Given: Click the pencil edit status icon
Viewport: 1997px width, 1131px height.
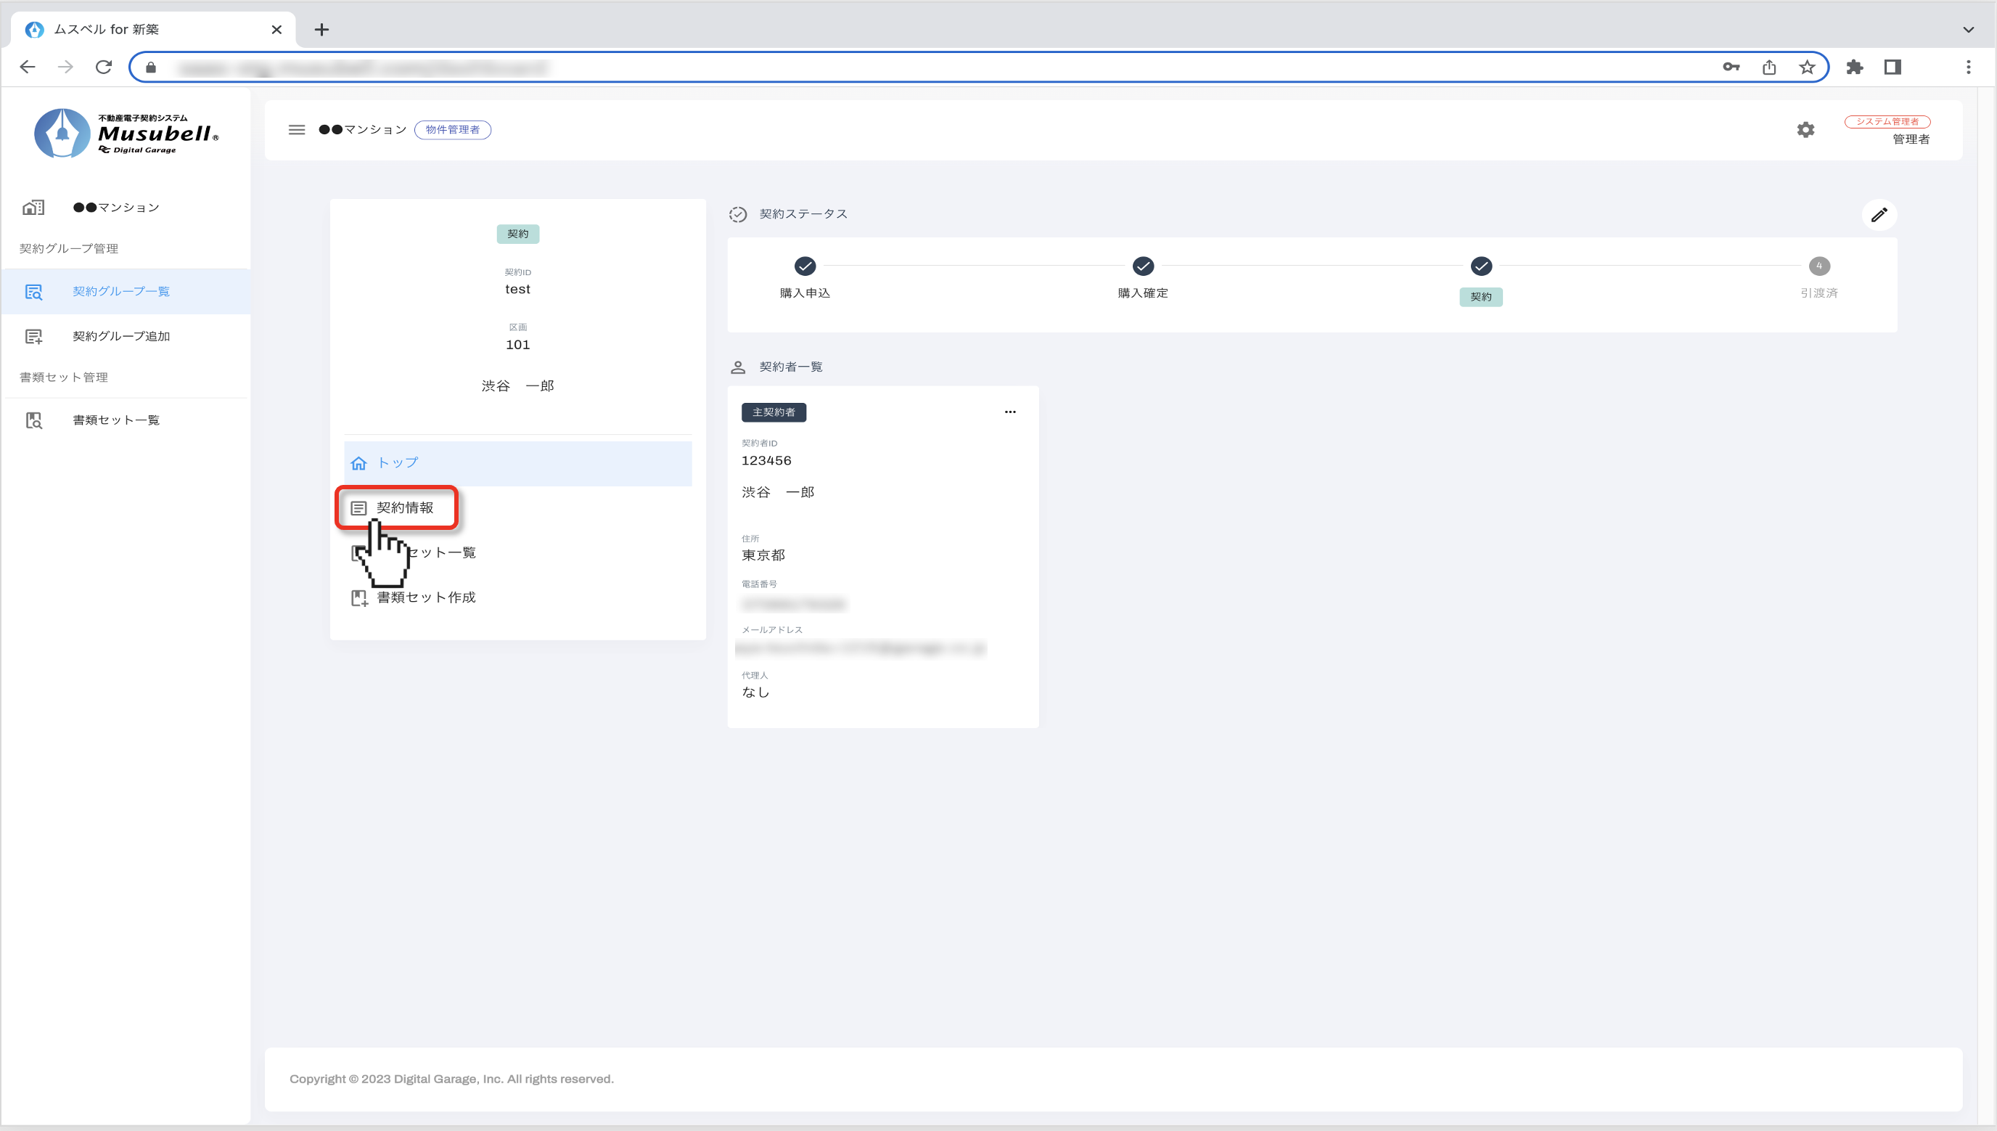Looking at the screenshot, I should pos(1878,215).
